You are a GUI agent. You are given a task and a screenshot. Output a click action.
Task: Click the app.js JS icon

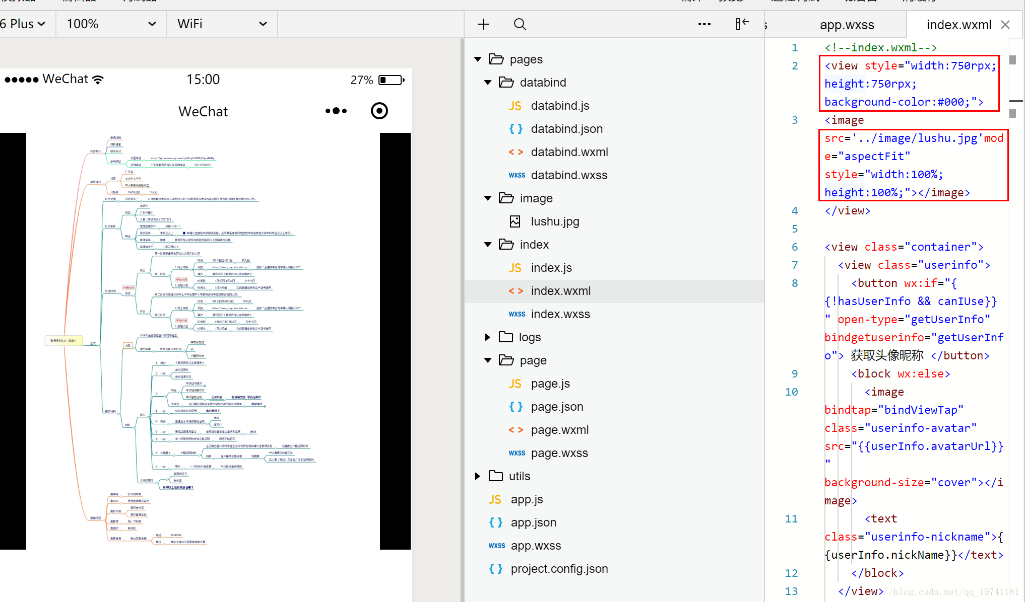click(x=495, y=499)
